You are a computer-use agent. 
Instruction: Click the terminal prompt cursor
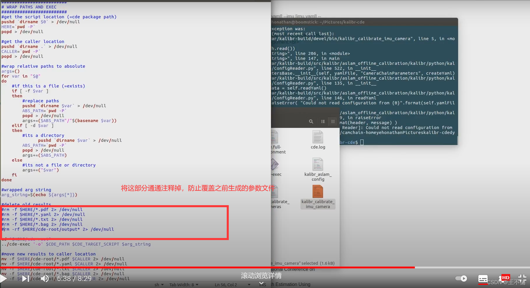pos(362,142)
